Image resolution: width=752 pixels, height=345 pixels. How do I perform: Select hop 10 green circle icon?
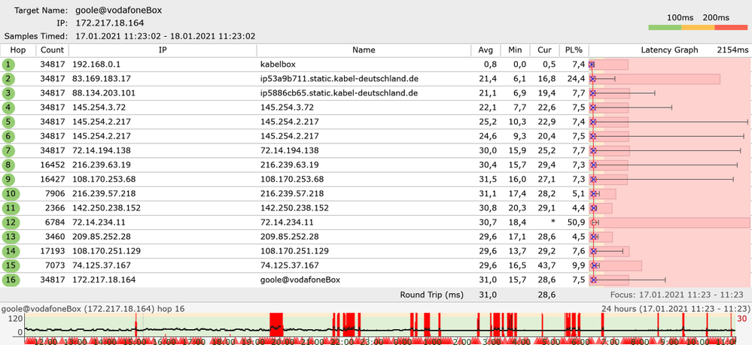tap(11, 194)
